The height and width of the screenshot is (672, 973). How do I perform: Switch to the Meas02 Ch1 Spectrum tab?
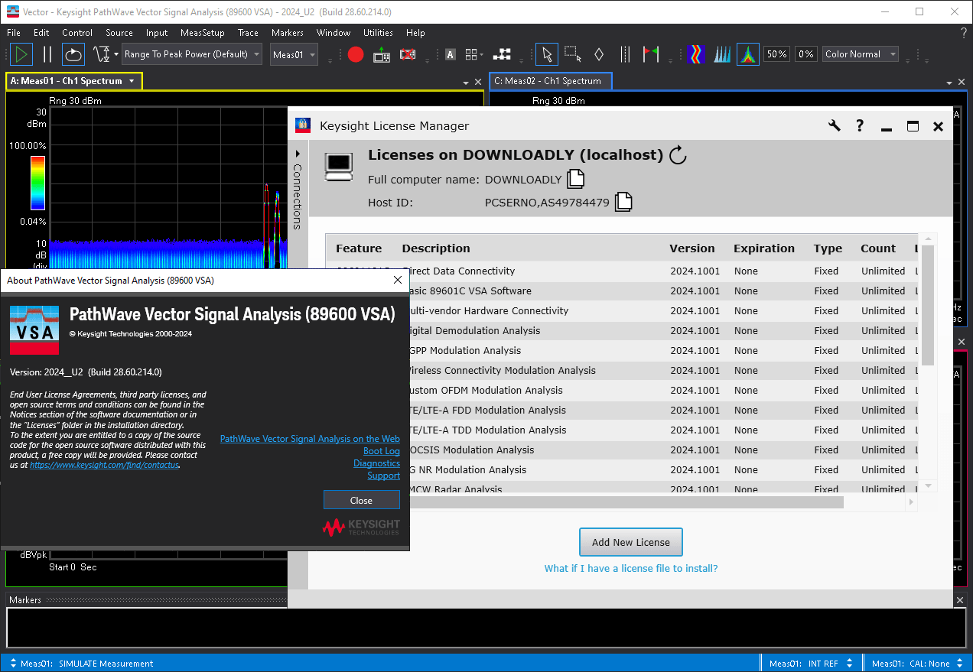[x=550, y=80]
